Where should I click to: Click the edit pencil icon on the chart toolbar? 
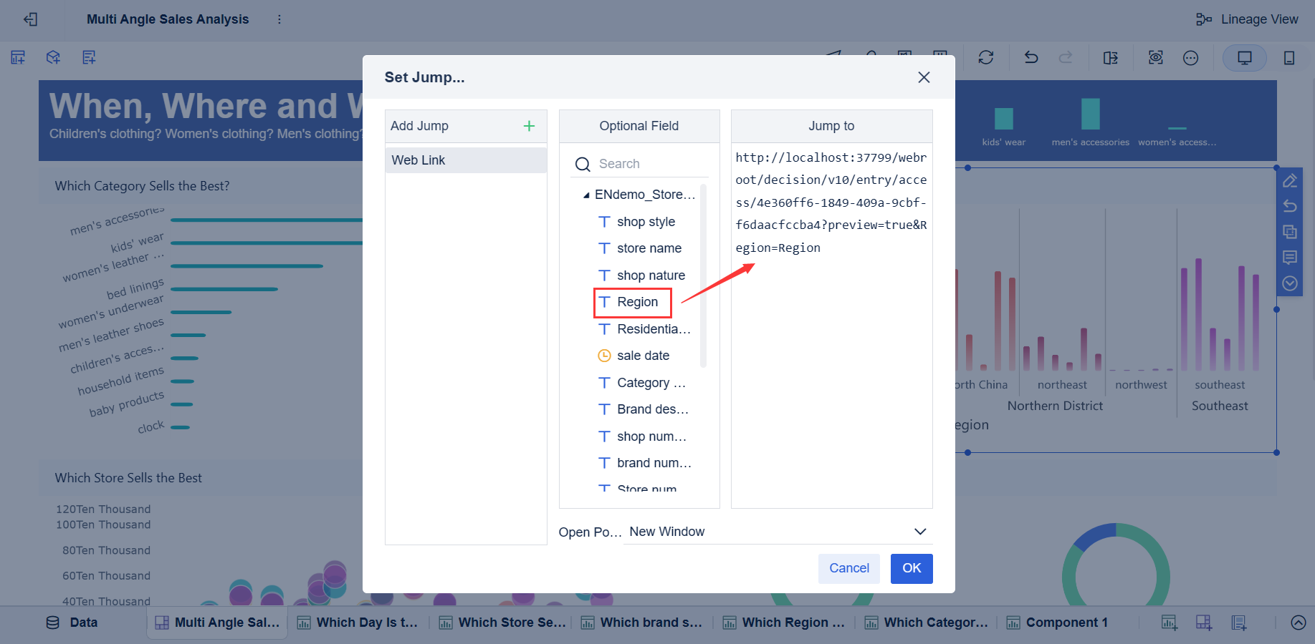pyautogui.click(x=1290, y=180)
